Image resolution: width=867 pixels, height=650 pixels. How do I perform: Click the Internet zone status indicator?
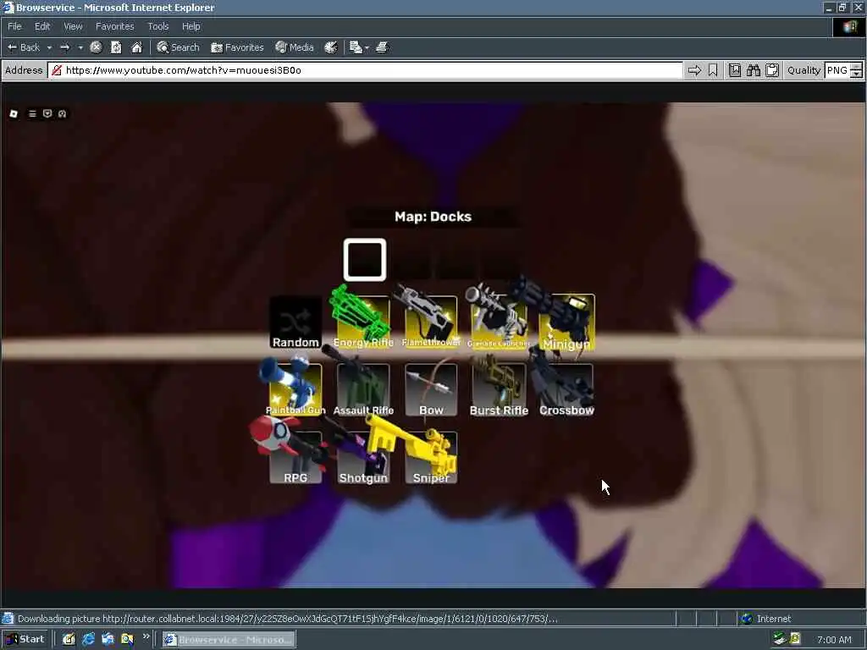pyautogui.click(x=766, y=619)
